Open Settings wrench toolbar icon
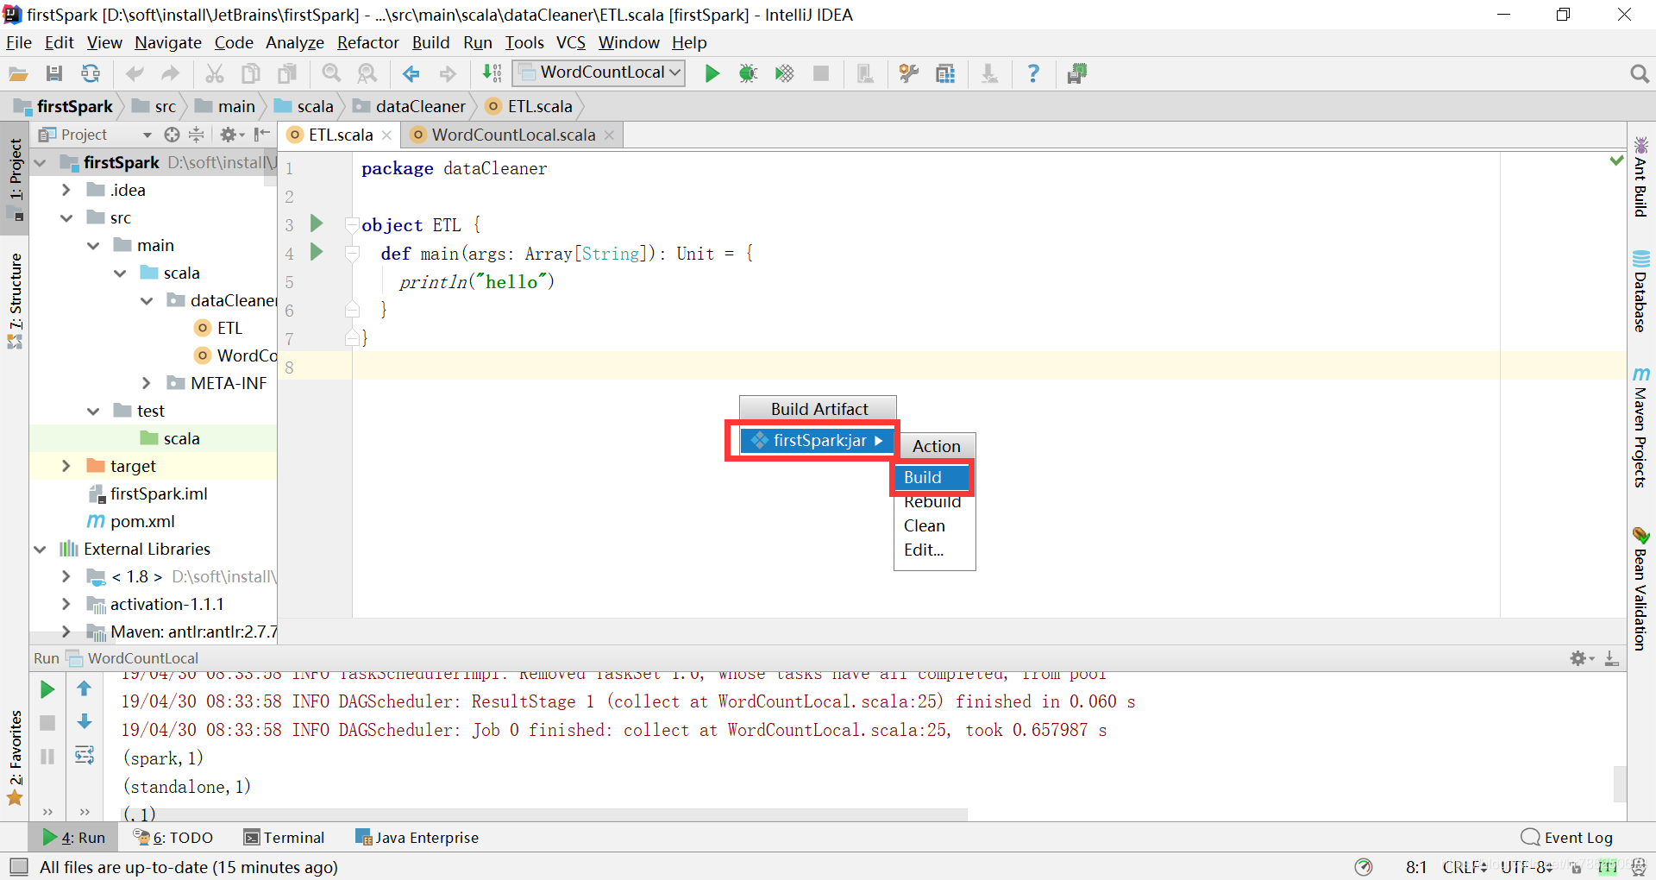The width and height of the screenshot is (1656, 880). [x=908, y=74]
